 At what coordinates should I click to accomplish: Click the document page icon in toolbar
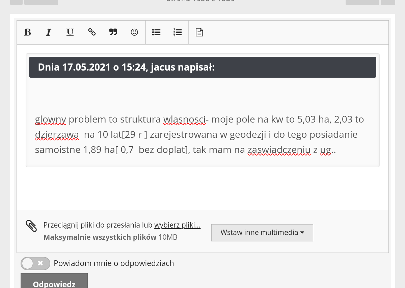[199, 32]
